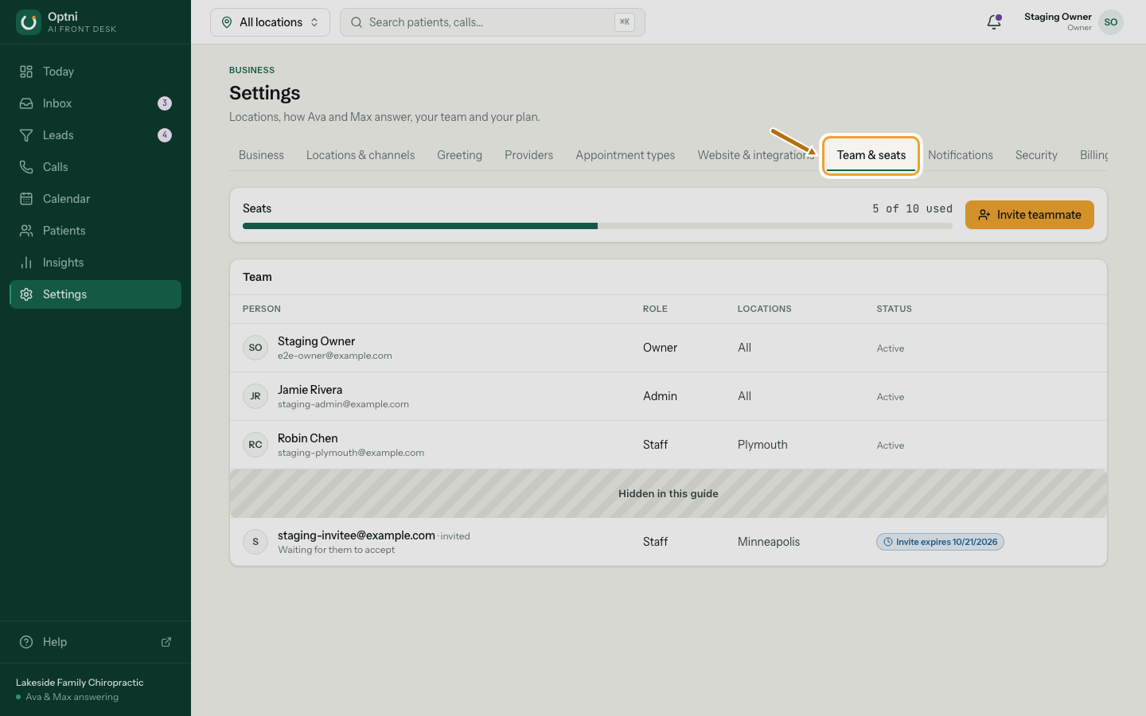
Task: Open the Calendar icon in sidebar
Action: 26,199
